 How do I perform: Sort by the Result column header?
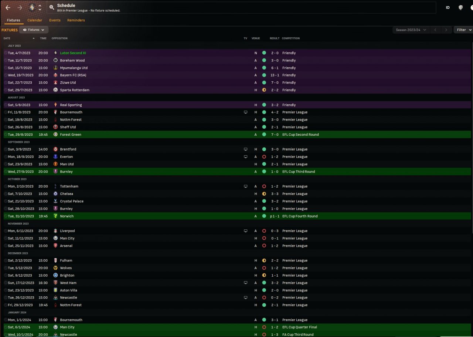pyautogui.click(x=275, y=38)
